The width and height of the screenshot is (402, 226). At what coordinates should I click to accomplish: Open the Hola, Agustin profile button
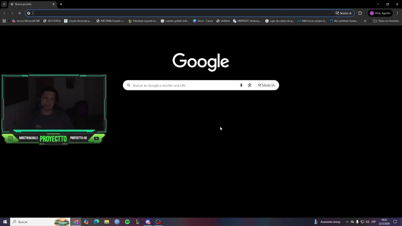click(x=380, y=13)
